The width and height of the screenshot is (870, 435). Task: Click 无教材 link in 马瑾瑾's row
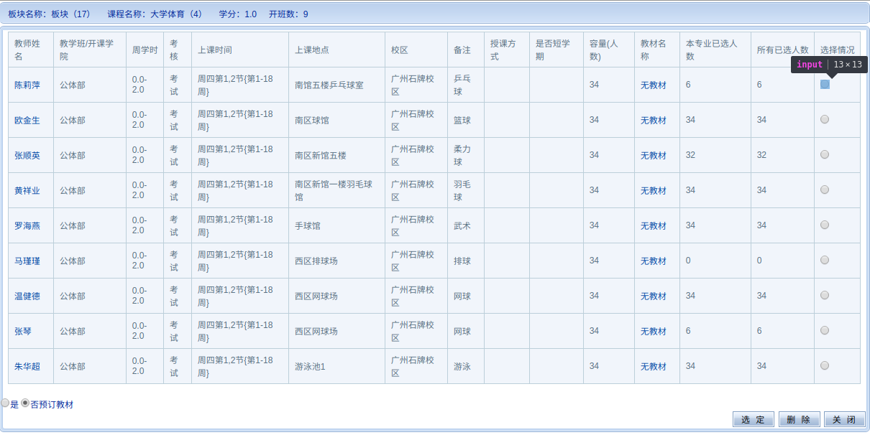[x=654, y=261]
